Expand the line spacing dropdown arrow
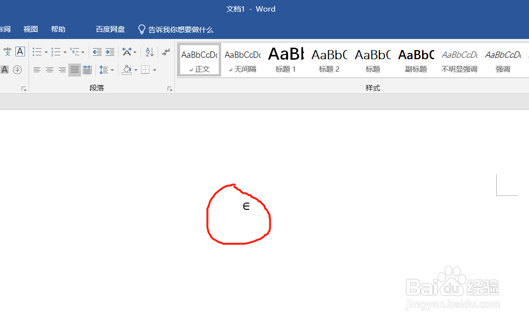The height and width of the screenshot is (322, 529). [112, 70]
